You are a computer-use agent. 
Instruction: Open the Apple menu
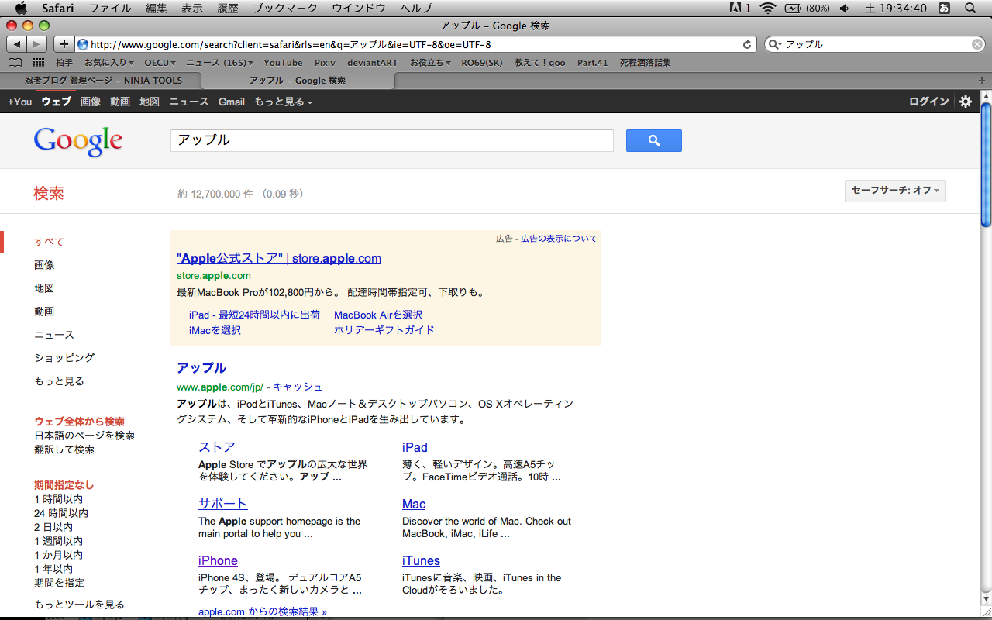click(21, 8)
